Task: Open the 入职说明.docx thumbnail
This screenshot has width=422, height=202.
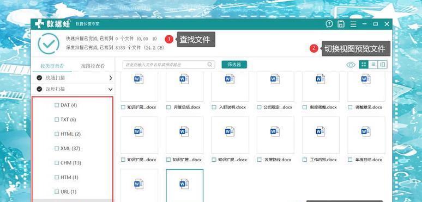Action: (x=230, y=86)
